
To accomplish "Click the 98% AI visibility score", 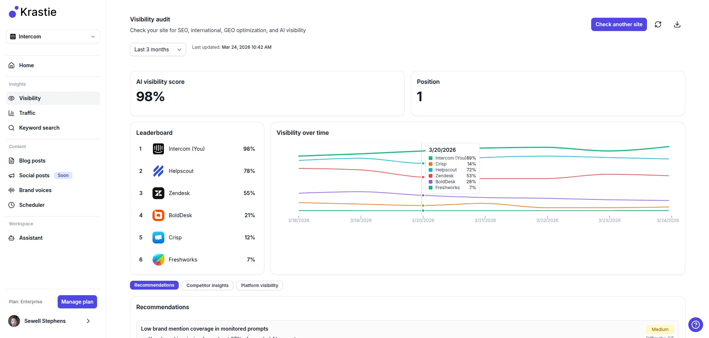I will 150,97.
